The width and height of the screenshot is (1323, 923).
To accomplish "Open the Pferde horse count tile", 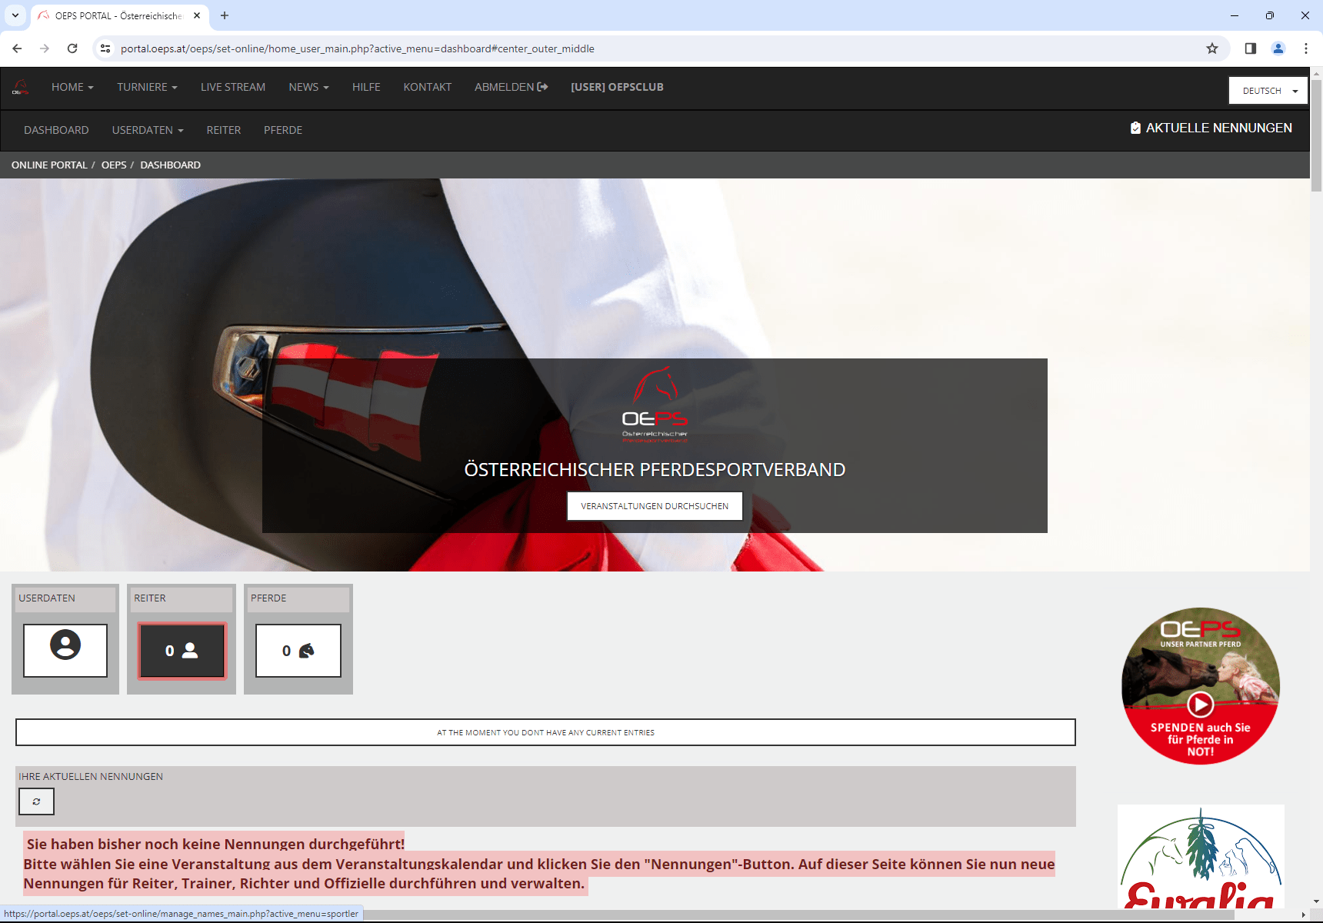I will 298,651.
